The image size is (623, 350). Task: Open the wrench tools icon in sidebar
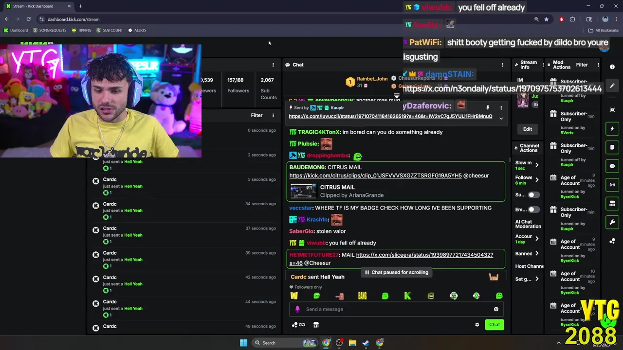[612, 222]
